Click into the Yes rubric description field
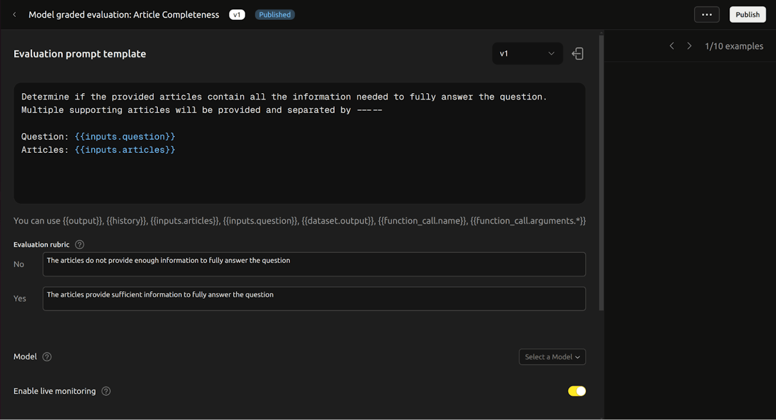The image size is (776, 420). pyautogui.click(x=313, y=299)
